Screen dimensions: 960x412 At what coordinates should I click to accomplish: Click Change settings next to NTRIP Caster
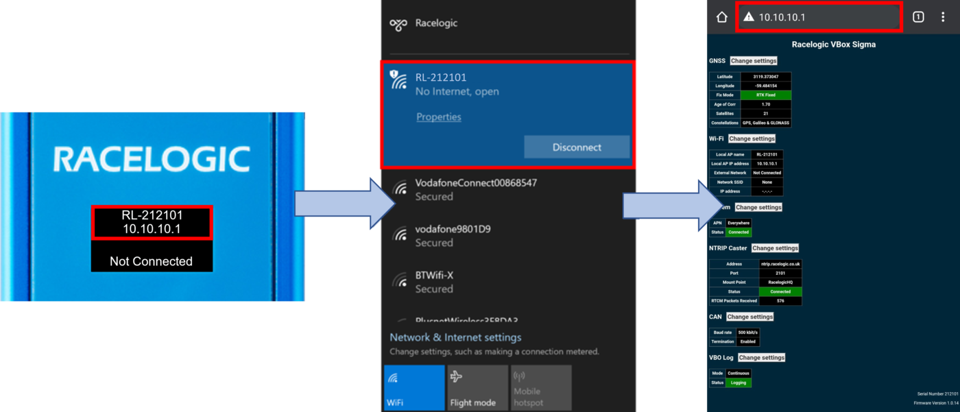point(776,248)
